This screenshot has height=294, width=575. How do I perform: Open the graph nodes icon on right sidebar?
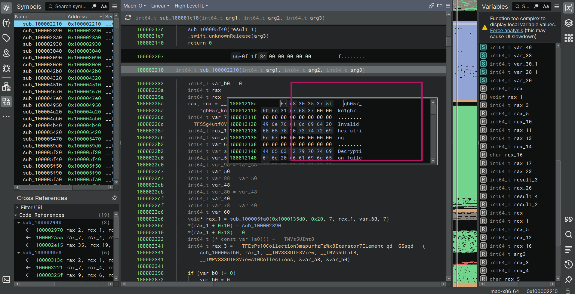click(x=568, y=38)
